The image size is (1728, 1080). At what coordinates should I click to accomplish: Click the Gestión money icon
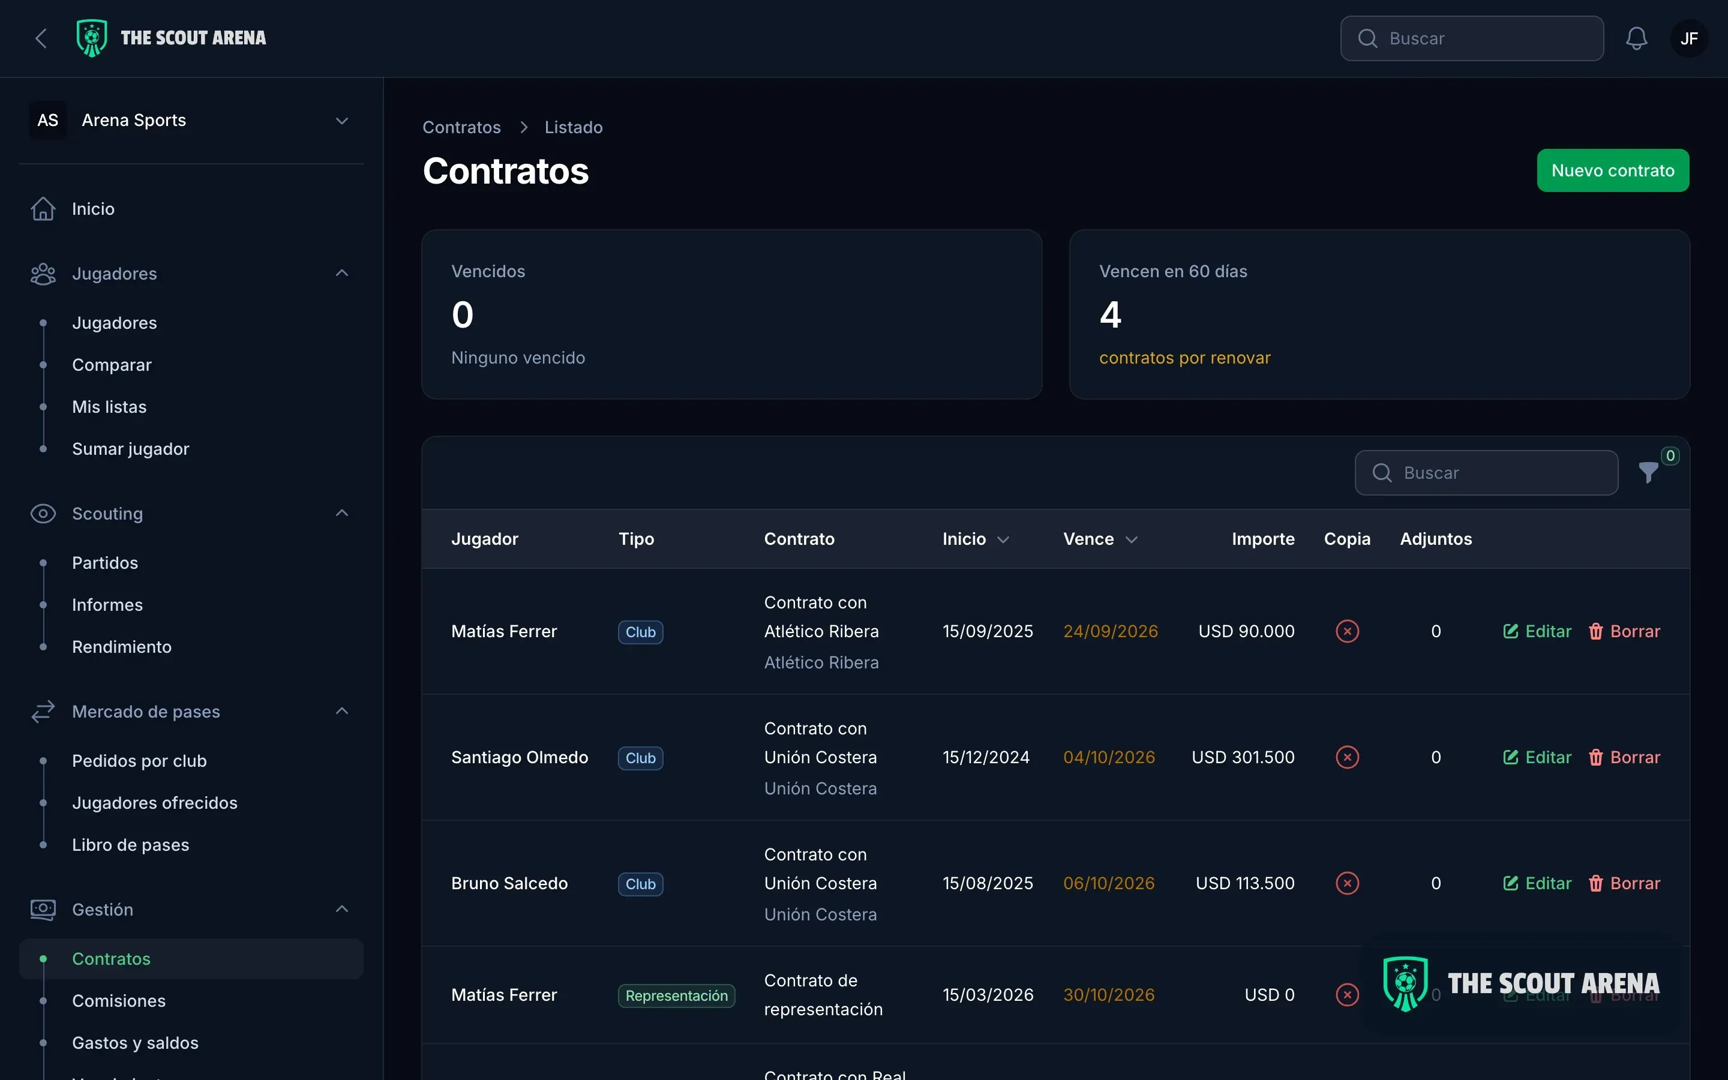coord(43,909)
